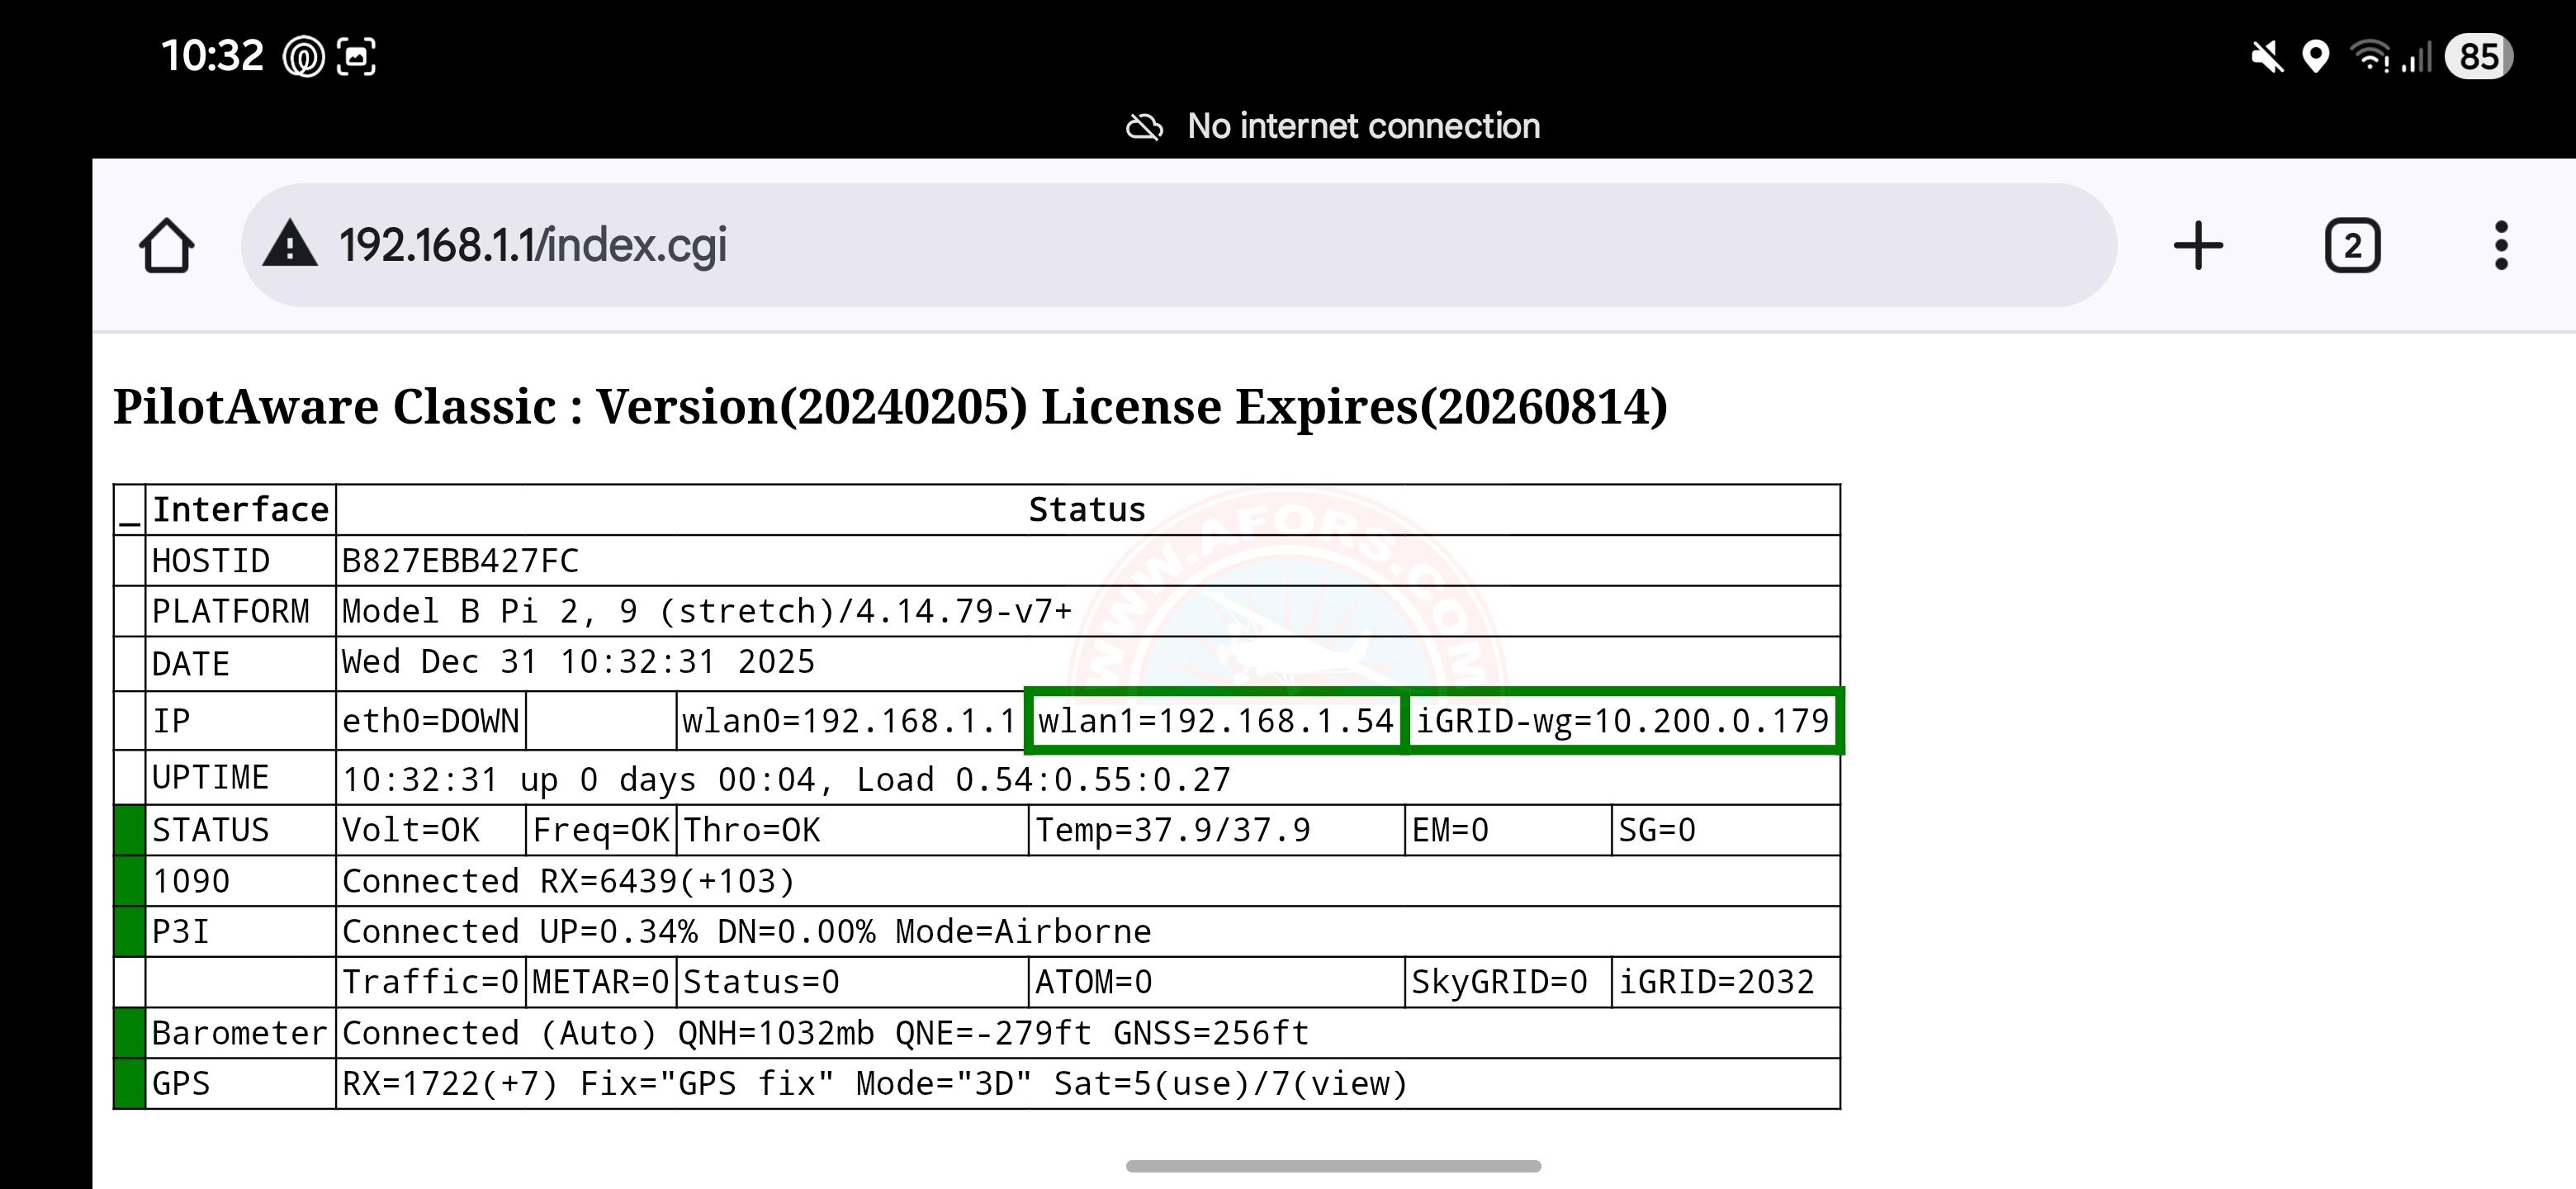2576x1189 pixels.
Task: Open the tab switcher showing 2 tabs
Action: click(x=2352, y=246)
